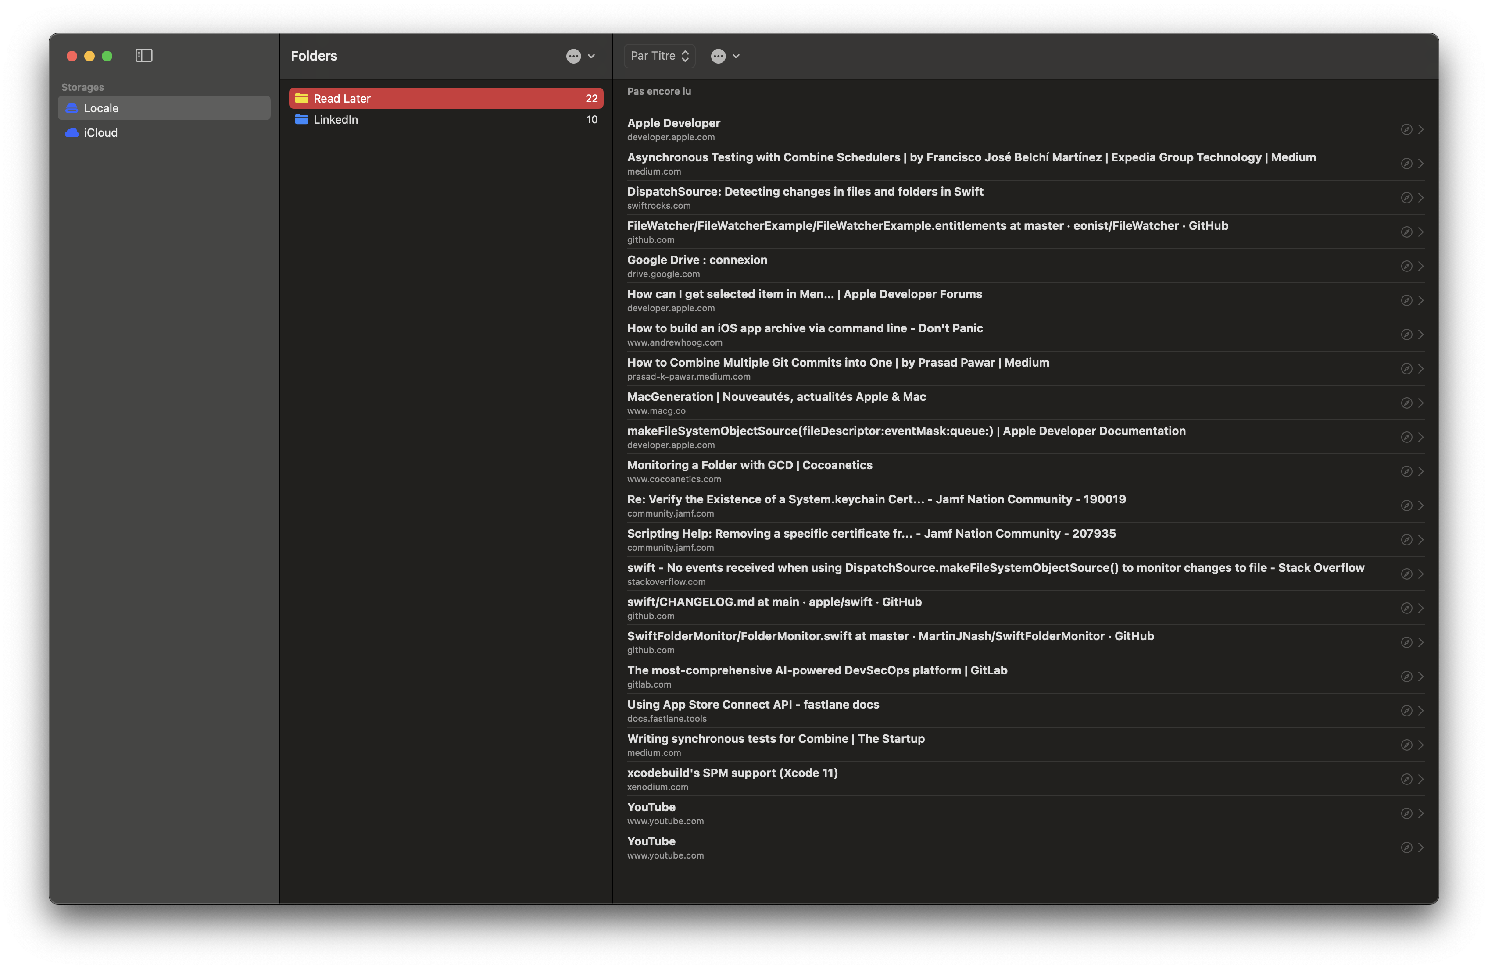The height and width of the screenshot is (969, 1488).
Task: Toggle visibility for Locale storage
Action: [259, 106]
